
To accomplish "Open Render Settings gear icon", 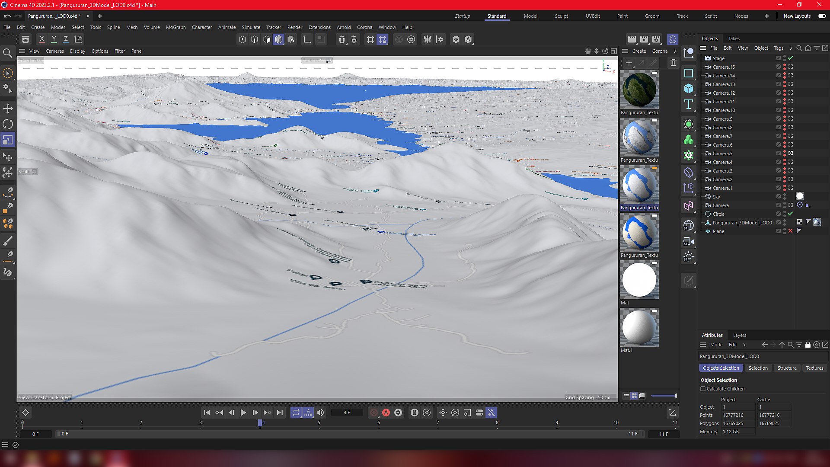I will tap(656, 39).
